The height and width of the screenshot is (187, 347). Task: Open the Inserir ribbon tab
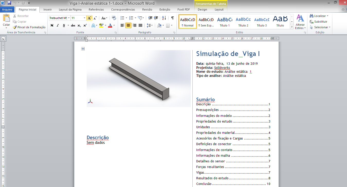pos(48,10)
